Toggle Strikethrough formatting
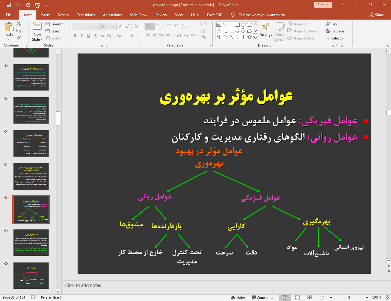Image resolution: width=391 pixels, height=301 pixels. pyautogui.click(x=102, y=36)
